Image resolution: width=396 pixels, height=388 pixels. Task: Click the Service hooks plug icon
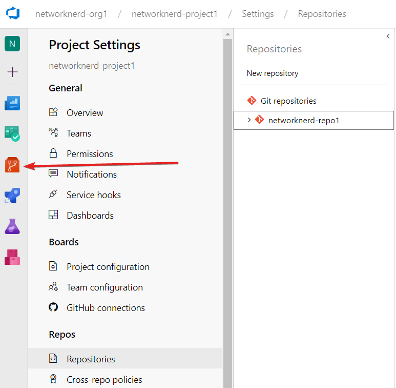pos(53,194)
